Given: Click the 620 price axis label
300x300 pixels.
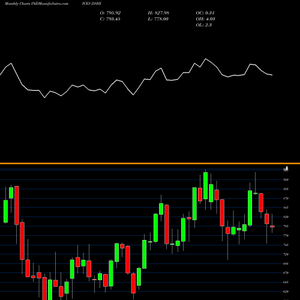Looking at the screenshot, I should click(x=286, y=292).
